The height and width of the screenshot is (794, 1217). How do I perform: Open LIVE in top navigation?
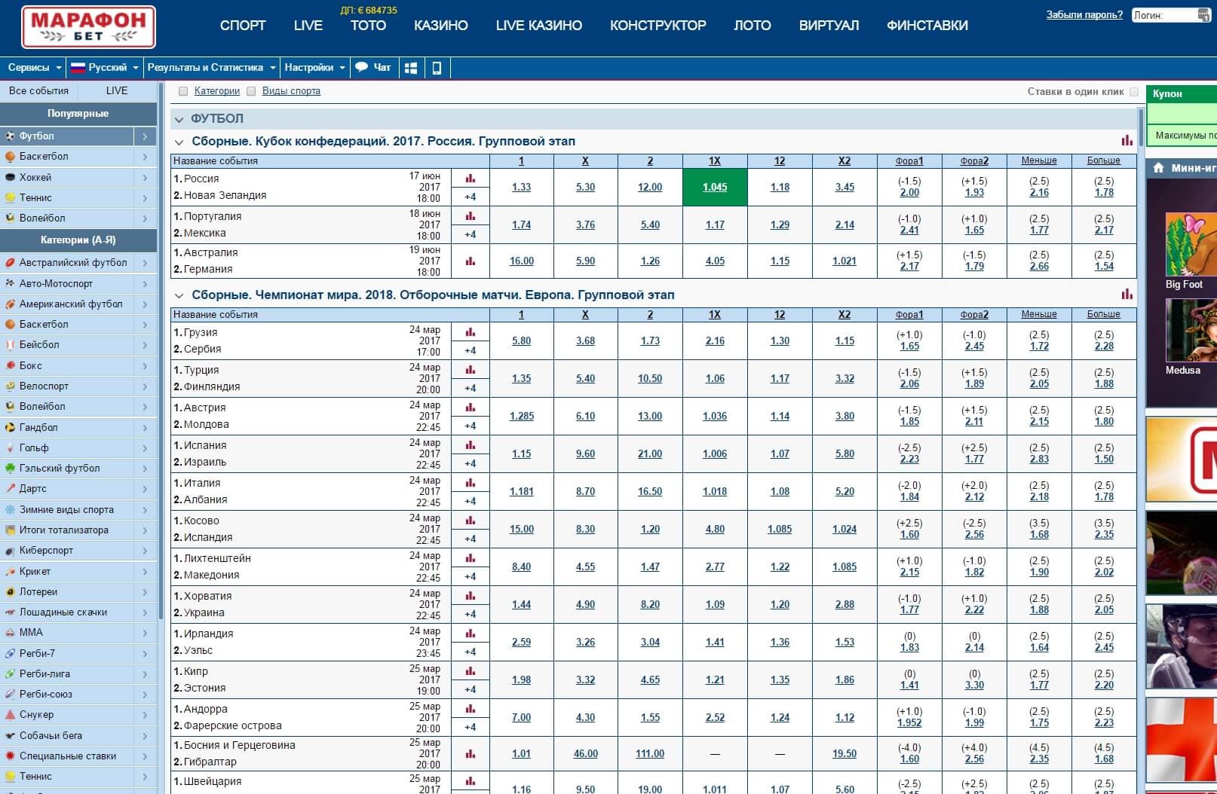pos(308,26)
